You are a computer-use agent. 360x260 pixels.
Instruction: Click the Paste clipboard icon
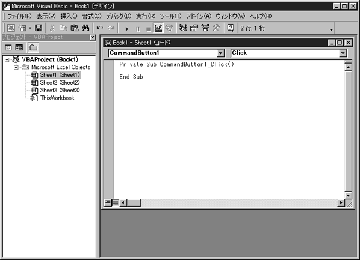(x=74, y=28)
